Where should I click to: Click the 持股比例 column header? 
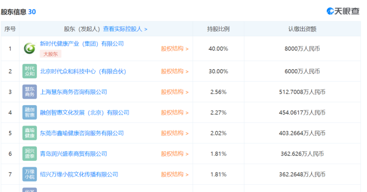pyautogui.click(x=218, y=29)
